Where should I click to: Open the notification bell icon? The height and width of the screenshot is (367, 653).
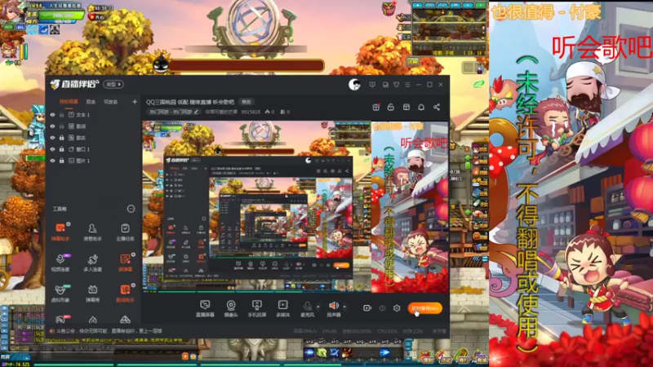pyautogui.click(x=421, y=108)
